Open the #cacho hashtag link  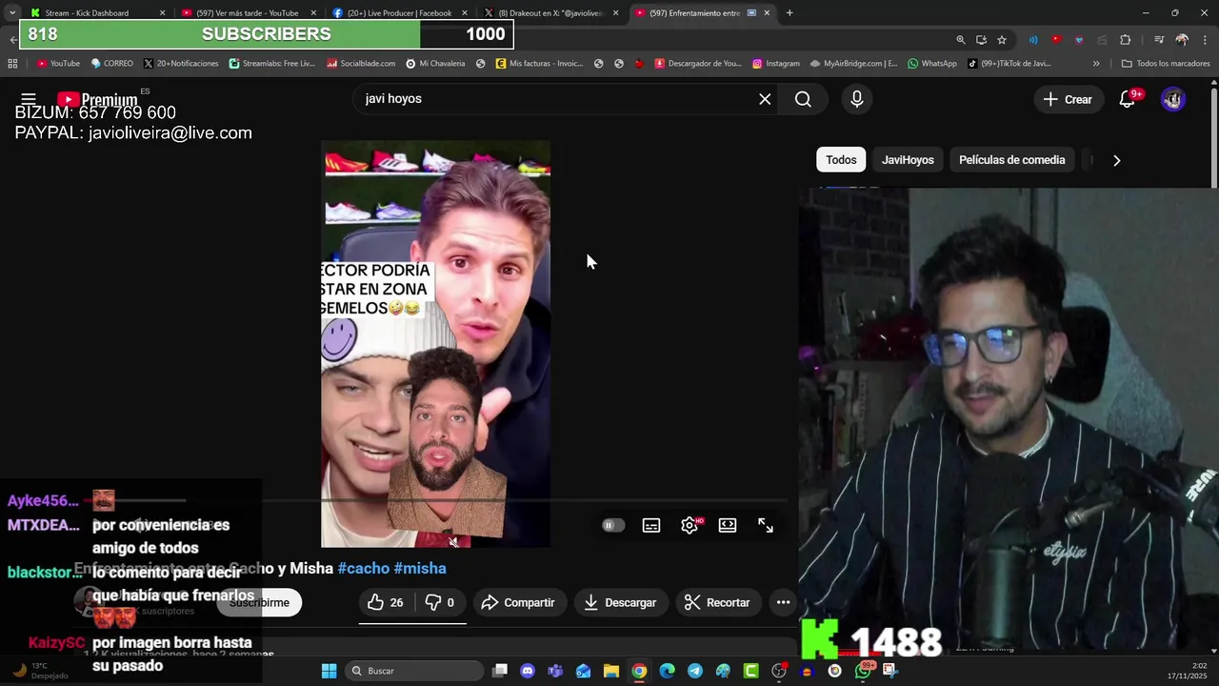(364, 568)
